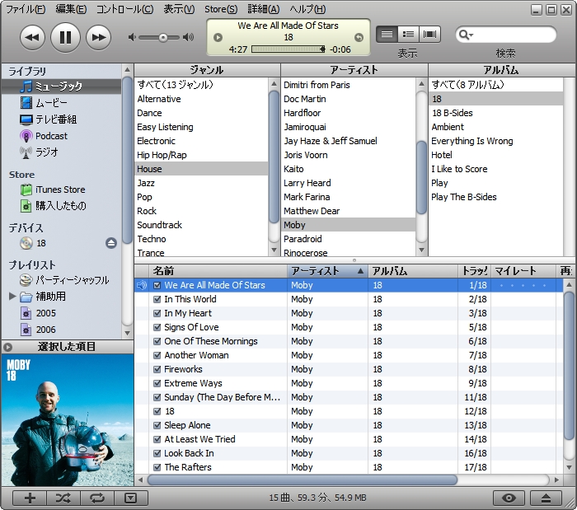577x510 pixels.
Task: Click the eject disc button at bottom right
Action: 546,498
